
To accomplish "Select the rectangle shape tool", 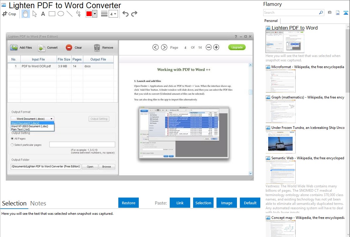I will point(52,14).
